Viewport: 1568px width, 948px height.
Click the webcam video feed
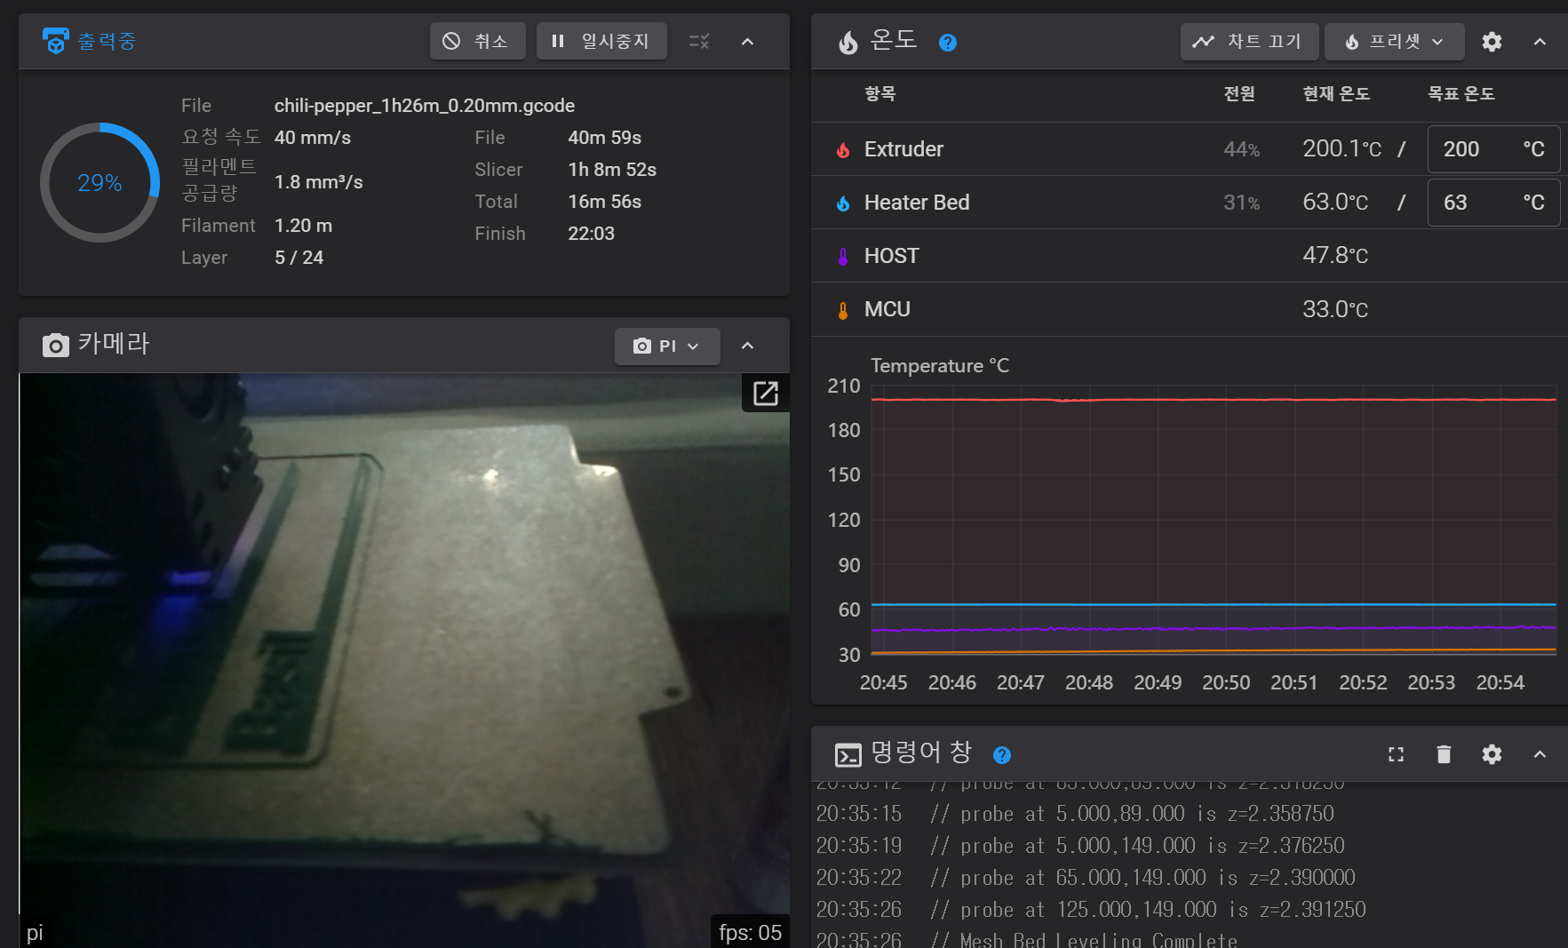tap(404, 660)
